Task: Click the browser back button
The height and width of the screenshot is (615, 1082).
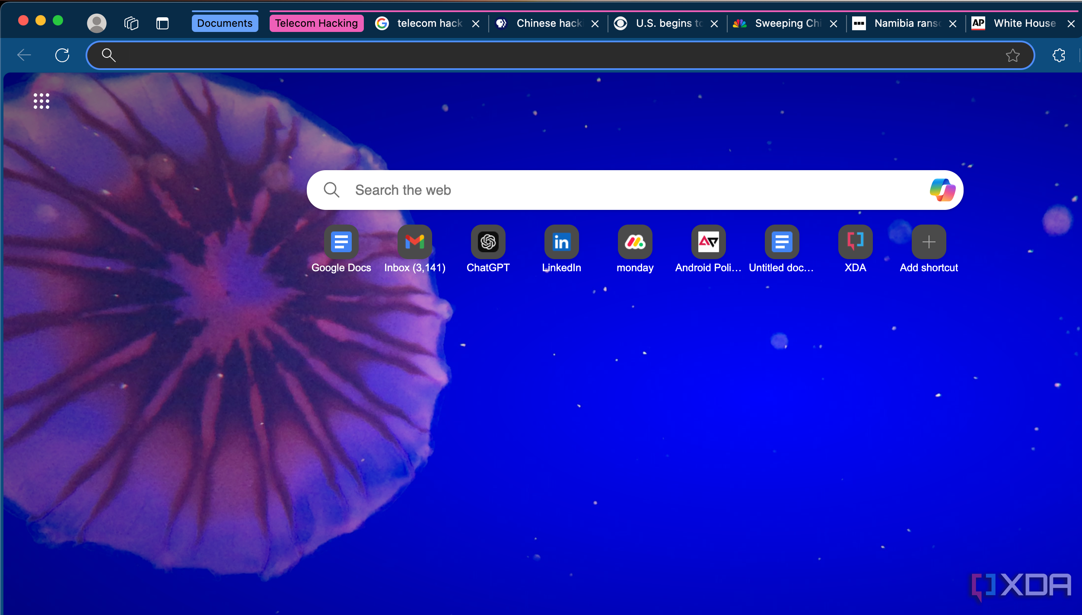Action: tap(24, 55)
